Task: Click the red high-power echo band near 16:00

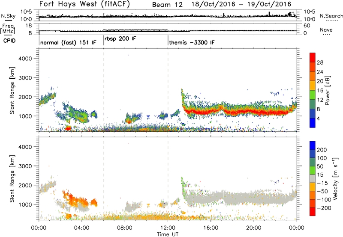Action: (211, 112)
